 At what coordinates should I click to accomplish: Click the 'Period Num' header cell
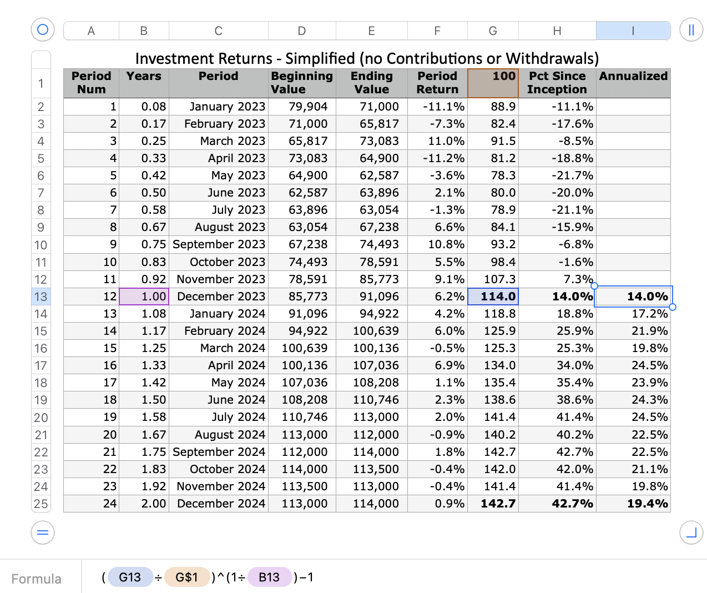pyautogui.click(x=91, y=83)
